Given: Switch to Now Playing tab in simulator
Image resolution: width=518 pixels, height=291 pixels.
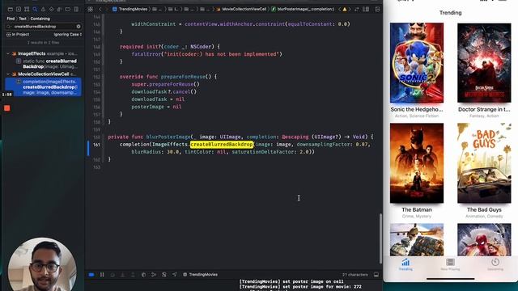Looking at the screenshot, I should 450,264.
